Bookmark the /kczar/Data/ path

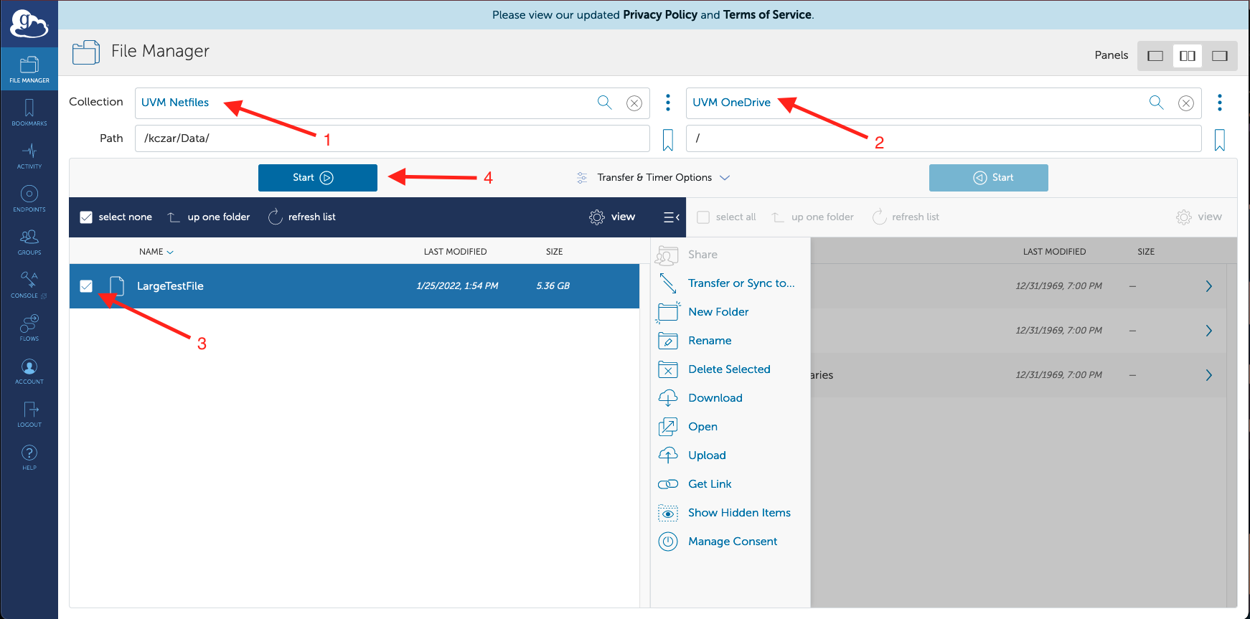pyautogui.click(x=667, y=140)
